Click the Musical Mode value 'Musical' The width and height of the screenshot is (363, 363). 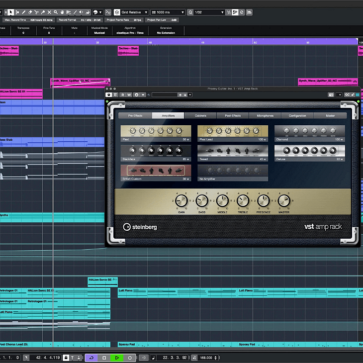(99, 33)
